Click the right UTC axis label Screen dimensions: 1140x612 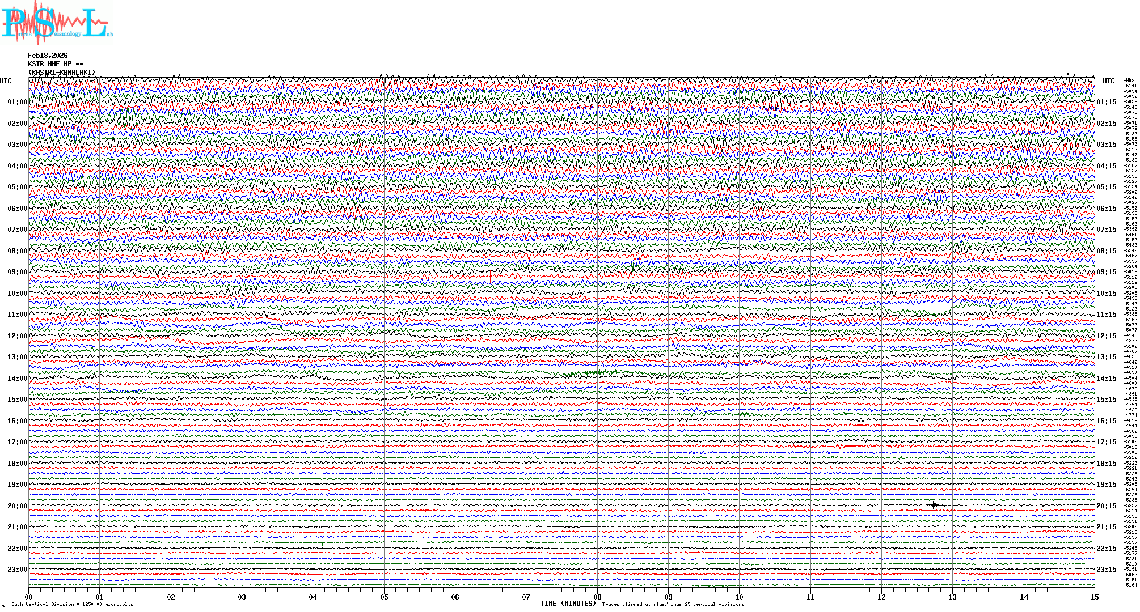point(1108,81)
